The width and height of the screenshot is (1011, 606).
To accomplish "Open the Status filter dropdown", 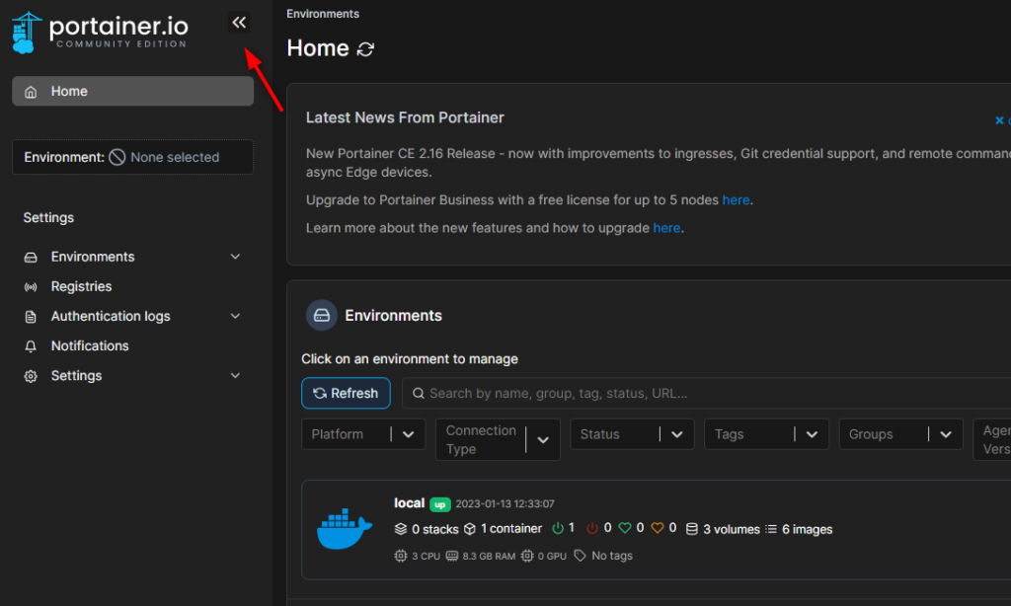I will [632, 434].
